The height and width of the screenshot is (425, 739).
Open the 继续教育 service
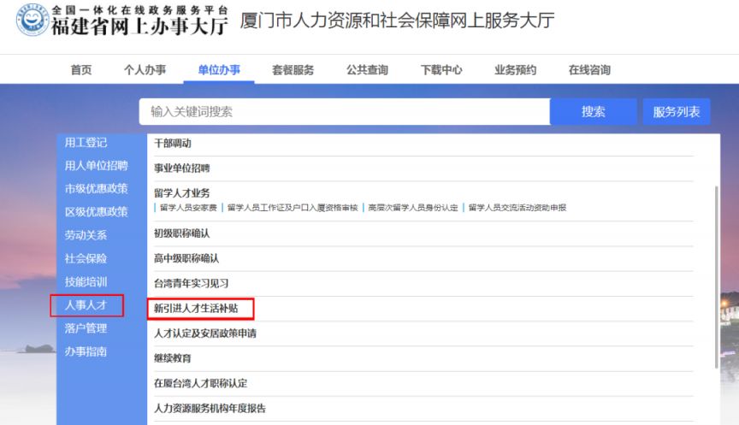pos(173,358)
